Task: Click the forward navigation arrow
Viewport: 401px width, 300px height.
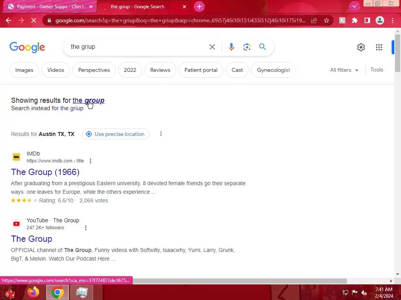Action: (21, 20)
